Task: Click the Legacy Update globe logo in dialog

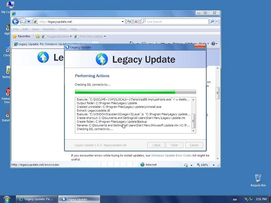Action: click(102, 59)
